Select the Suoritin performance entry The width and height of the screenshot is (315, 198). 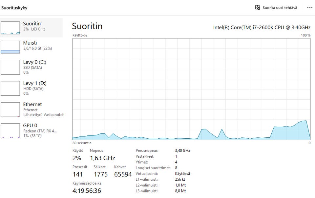click(31, 28)
